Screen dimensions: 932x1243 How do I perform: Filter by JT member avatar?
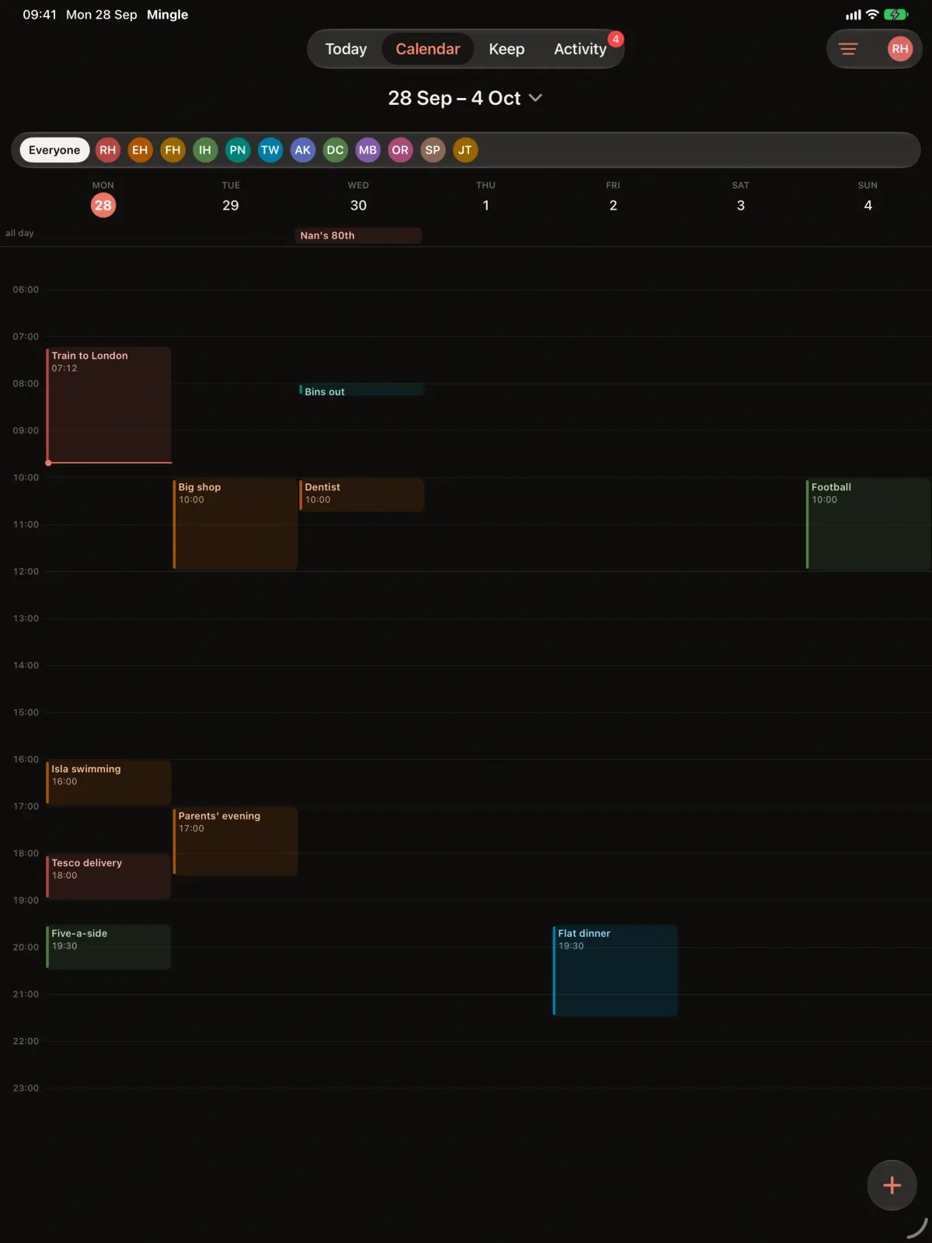[465, 150]
